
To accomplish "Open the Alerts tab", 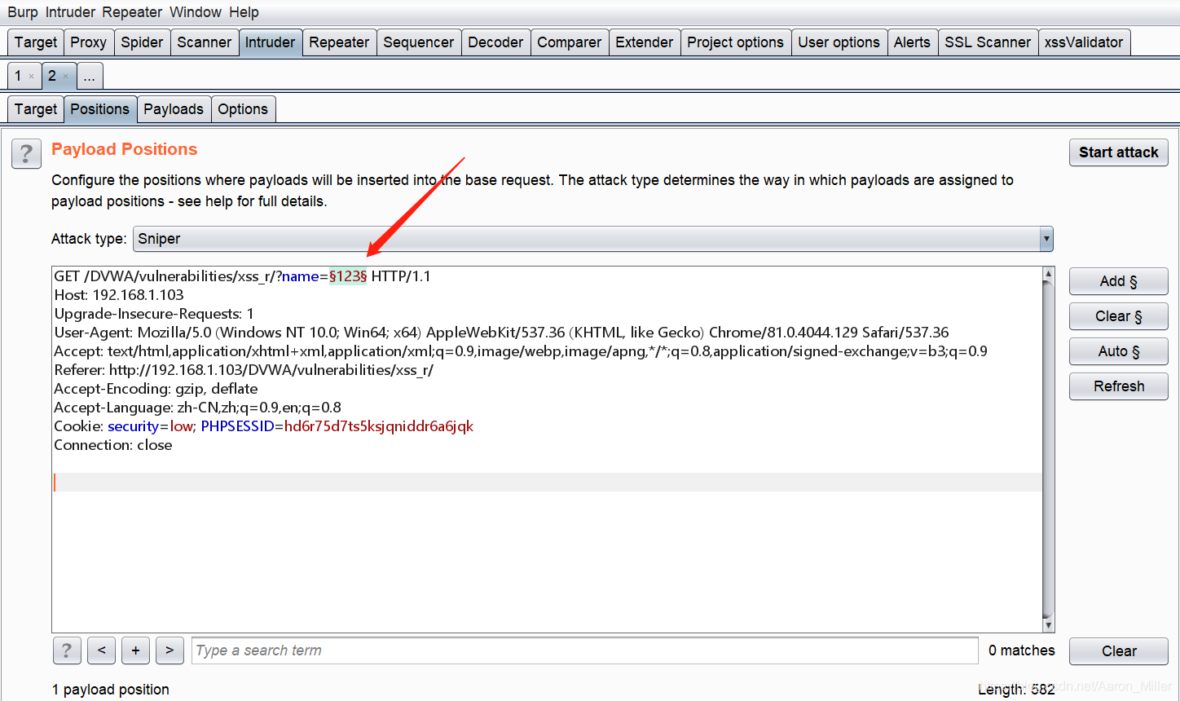I will pos(912,42).
